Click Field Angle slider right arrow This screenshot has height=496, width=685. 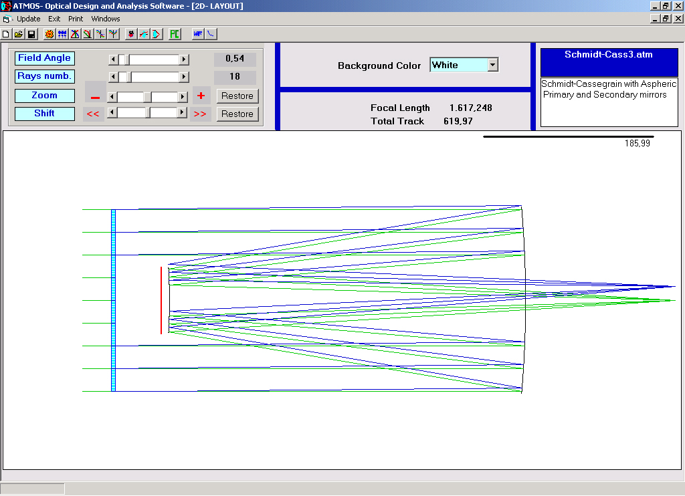pyautogui.click(x=184, y=59)
